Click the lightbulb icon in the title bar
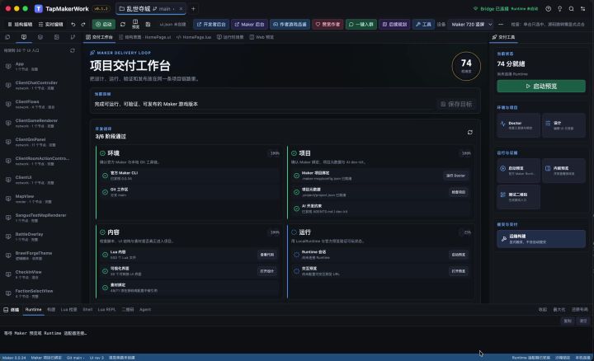Screen dimensions: 594x361 click(559, 9)
